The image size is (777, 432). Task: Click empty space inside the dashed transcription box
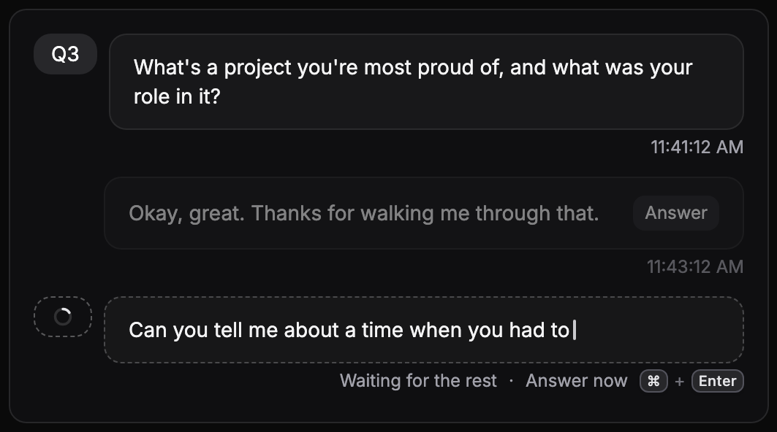coord(659,330)
